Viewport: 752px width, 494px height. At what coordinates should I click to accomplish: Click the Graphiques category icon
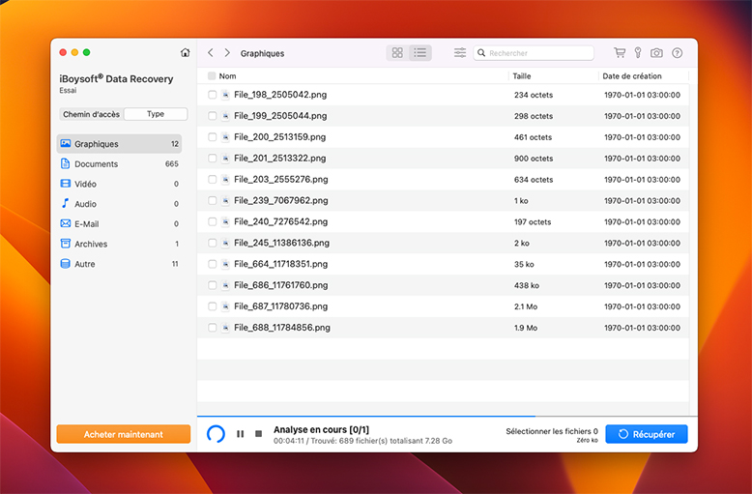[66, 143]
